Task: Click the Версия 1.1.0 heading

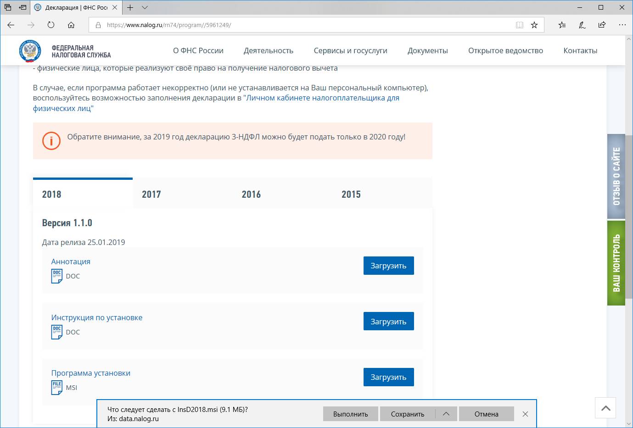Action: point(67,223)
